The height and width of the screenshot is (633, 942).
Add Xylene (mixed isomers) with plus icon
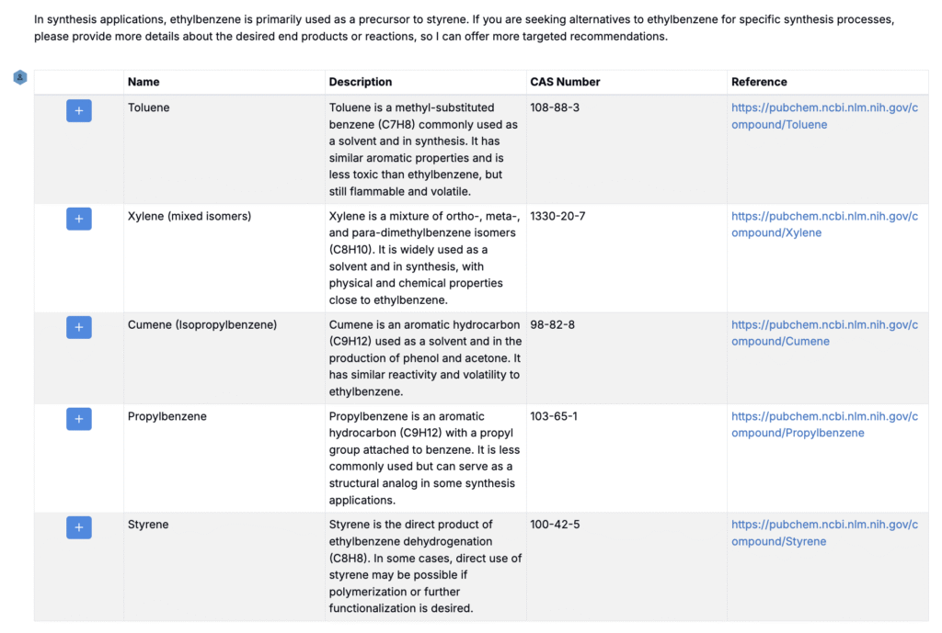[x=78, y=219]
